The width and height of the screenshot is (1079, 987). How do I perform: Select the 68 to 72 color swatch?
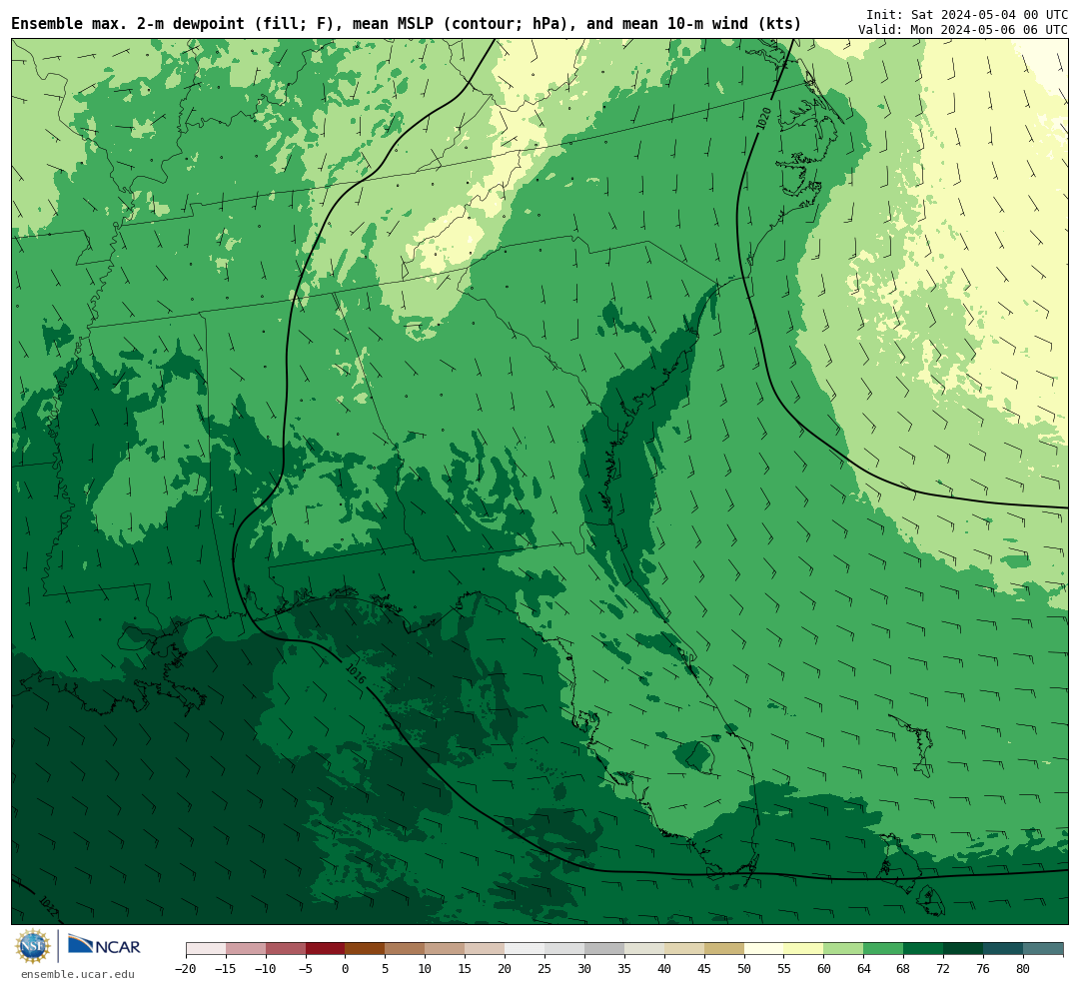(x=924, y=949)
